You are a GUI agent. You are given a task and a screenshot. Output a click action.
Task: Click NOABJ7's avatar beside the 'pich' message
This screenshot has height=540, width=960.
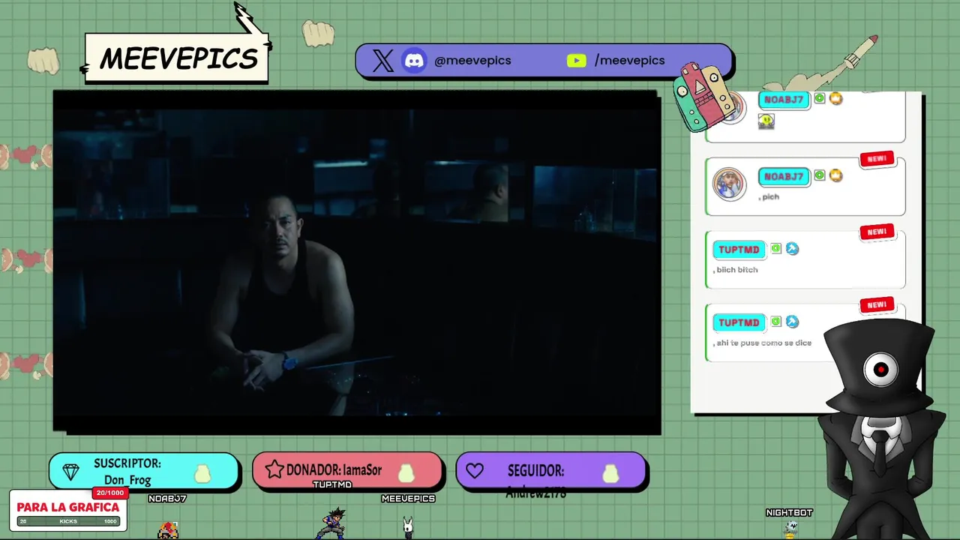pyautogui.click(x=729, y=184)
